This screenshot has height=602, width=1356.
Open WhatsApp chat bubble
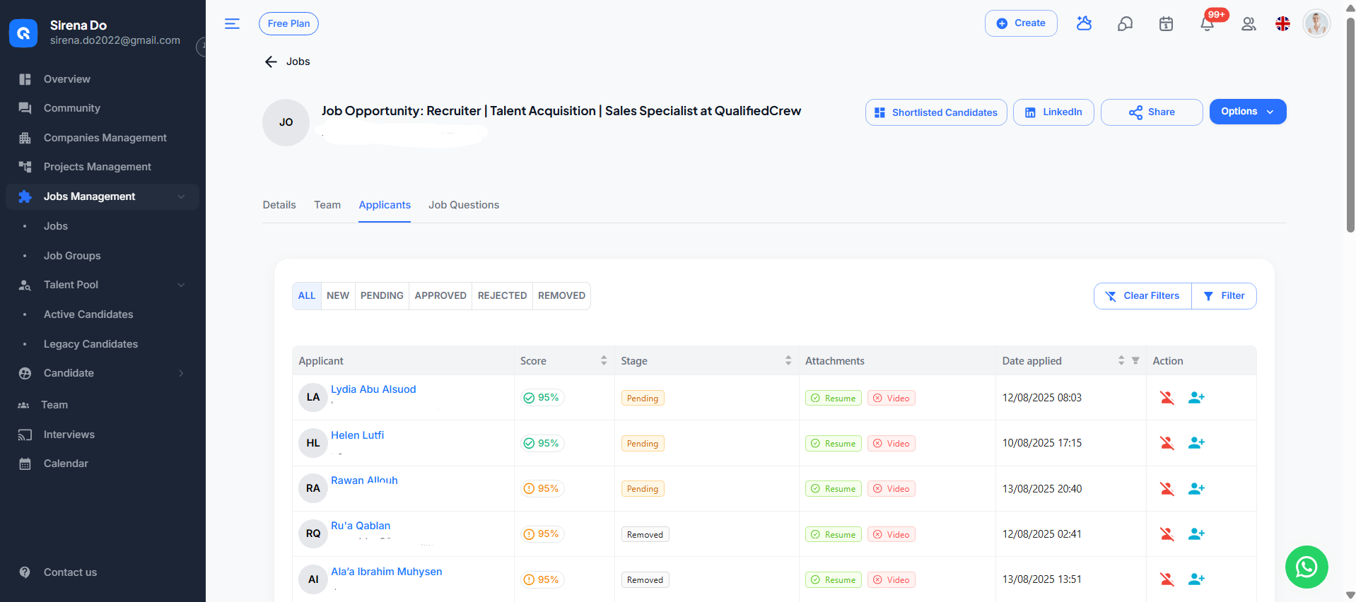1306,567
